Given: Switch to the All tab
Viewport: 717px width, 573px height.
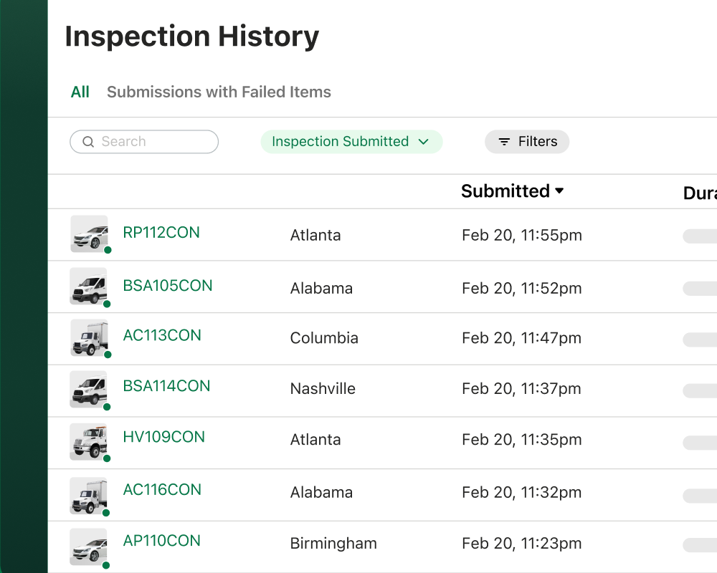Looking at the screenshot, I should click(x=80, y=92).
